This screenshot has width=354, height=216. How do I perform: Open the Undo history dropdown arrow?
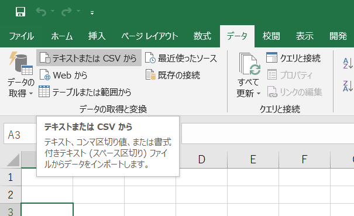click(x=53, y=11)
